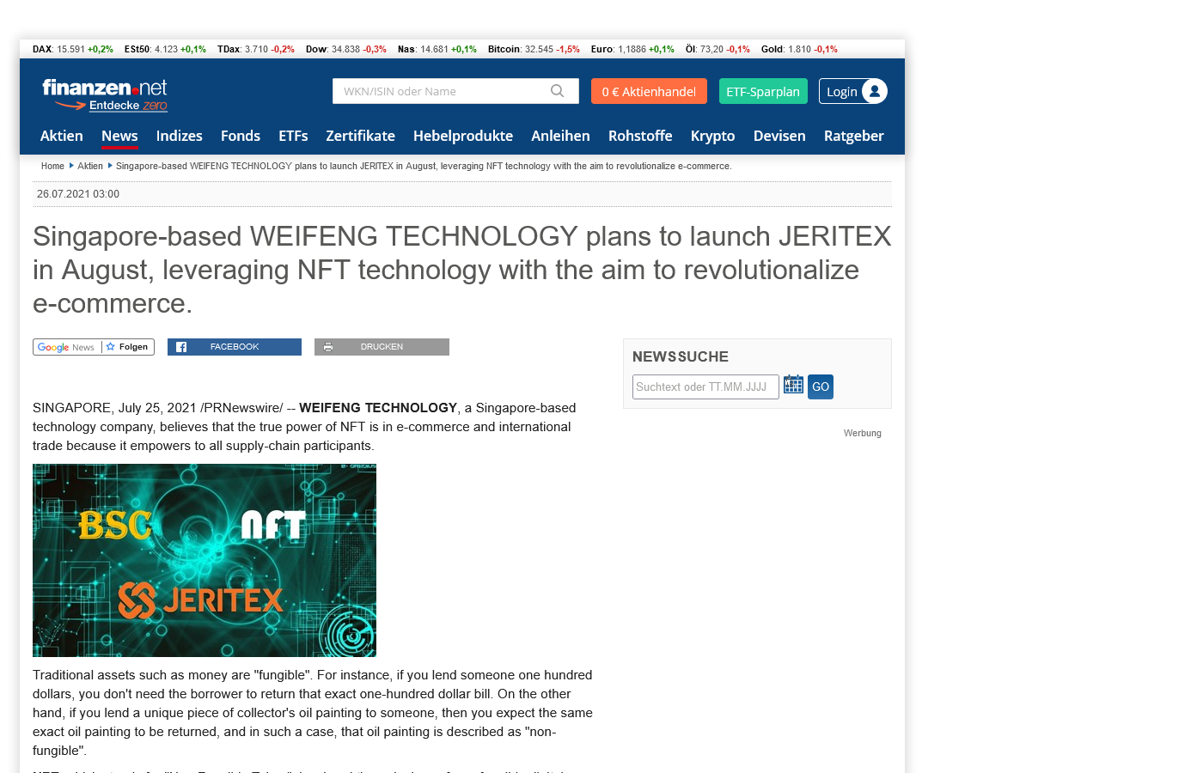Image resolution: width=1203 pixels, height=773 pixels.
Task: Click the Bitcoin ticker quote
Action: pos(534,49)
